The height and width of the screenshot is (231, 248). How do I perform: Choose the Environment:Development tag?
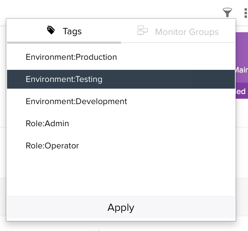(76, 101)
